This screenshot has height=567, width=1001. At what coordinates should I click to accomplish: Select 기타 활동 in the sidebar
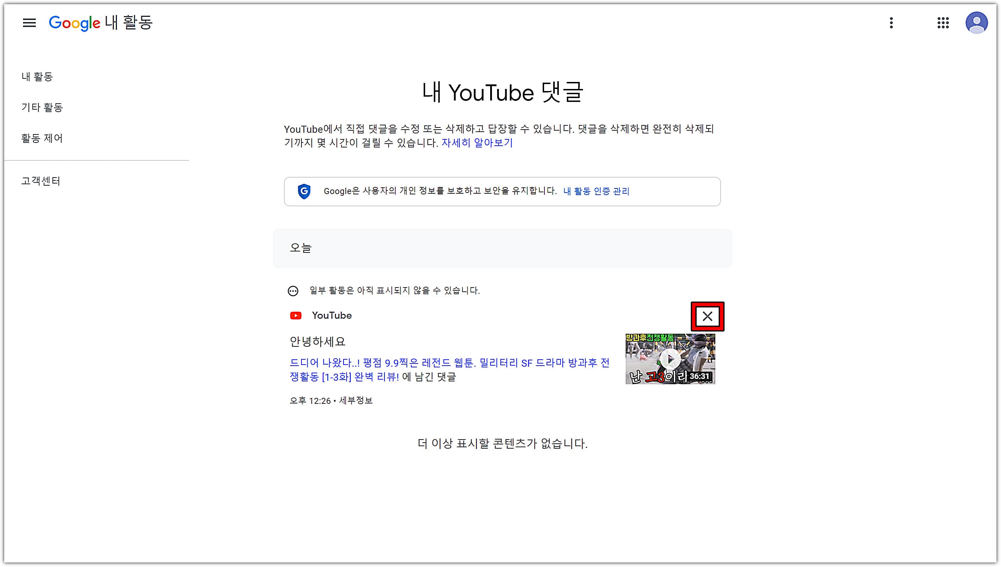(x=42, y=108)
